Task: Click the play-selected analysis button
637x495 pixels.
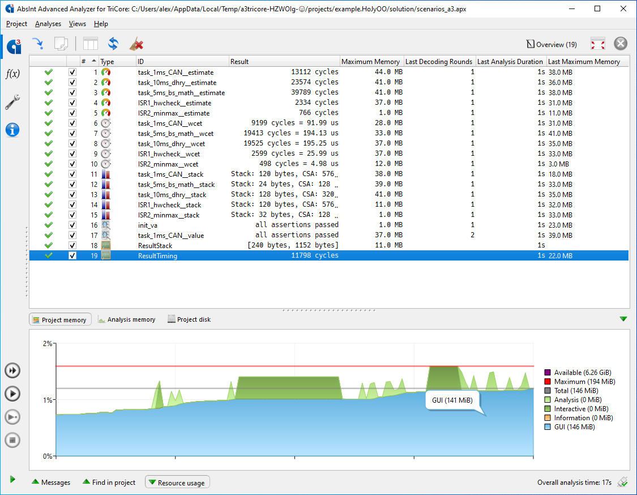Action: (12, 417)
